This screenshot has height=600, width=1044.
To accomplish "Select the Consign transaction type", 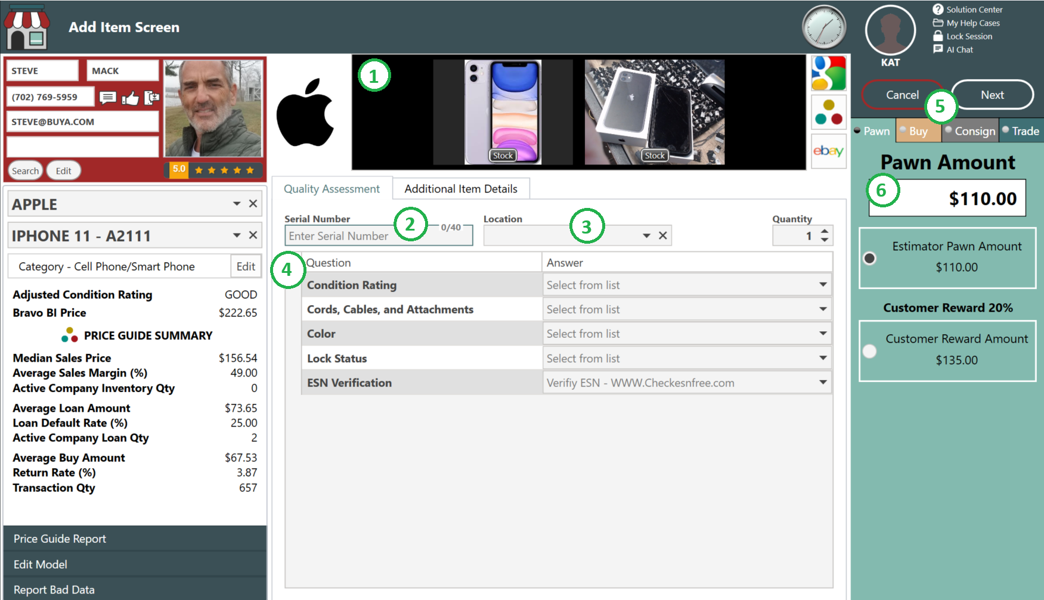I will [x=970, y=131].
